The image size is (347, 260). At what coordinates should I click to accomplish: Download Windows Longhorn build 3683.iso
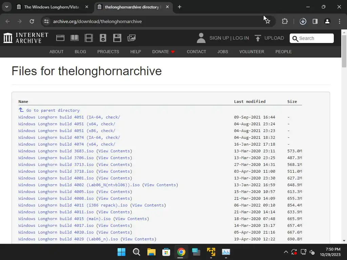(x=56, y=151)
